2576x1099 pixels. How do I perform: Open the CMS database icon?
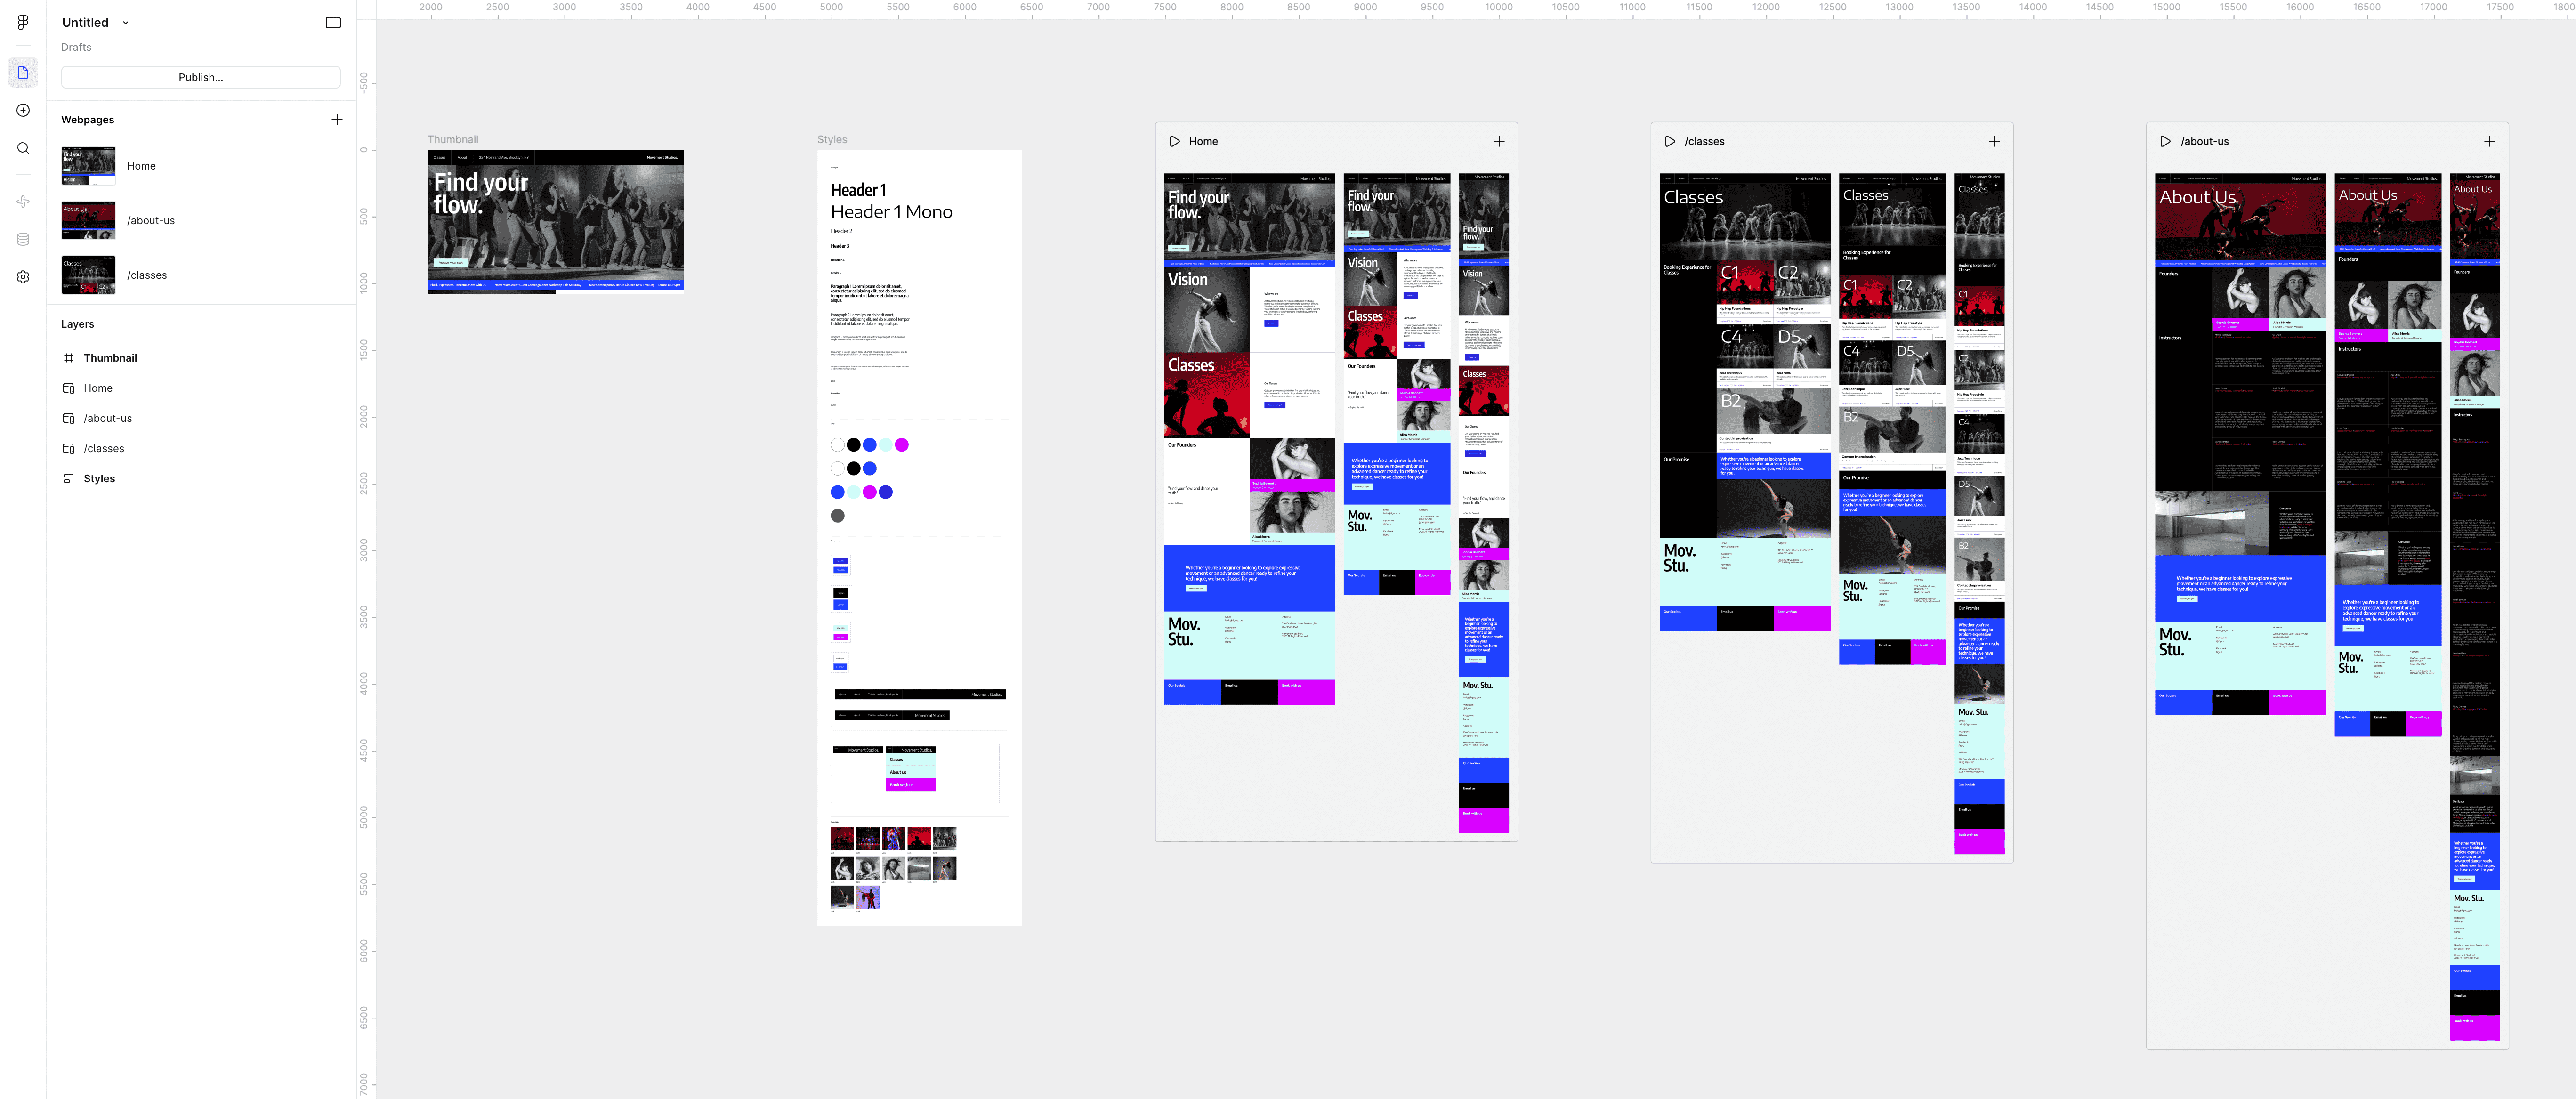(x=23, y=239)
